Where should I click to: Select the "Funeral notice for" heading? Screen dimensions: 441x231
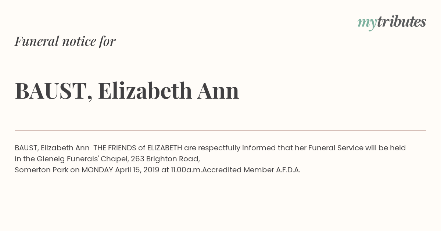click(x=65, y=41)
